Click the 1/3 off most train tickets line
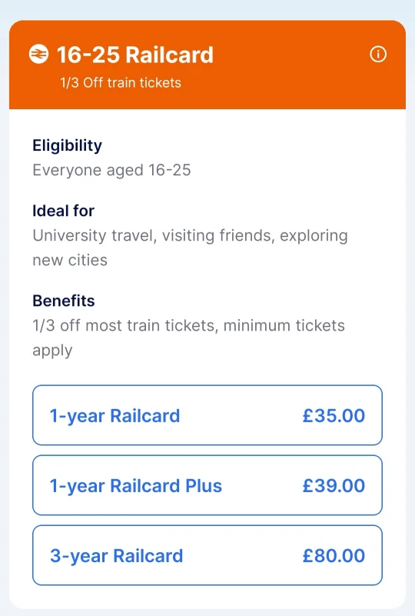Image resolution: width=415 pixels, height=616 pixels. click(188, 325)
